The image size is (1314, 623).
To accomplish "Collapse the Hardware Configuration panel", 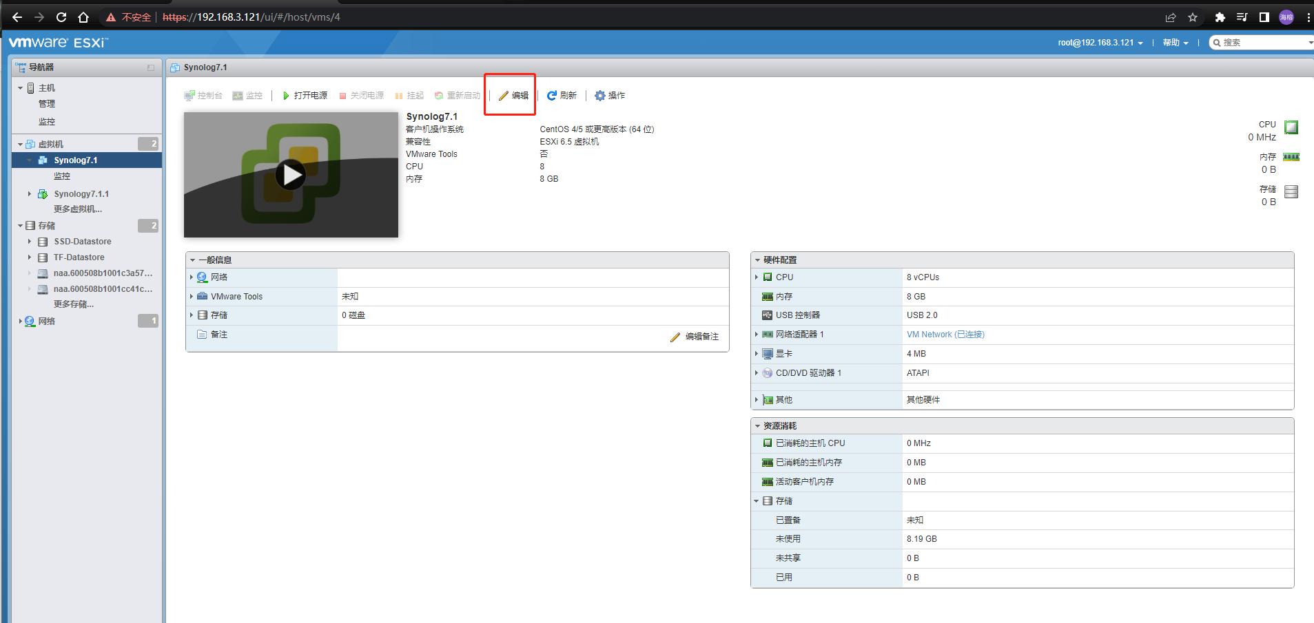I will (x=758, y=260).
